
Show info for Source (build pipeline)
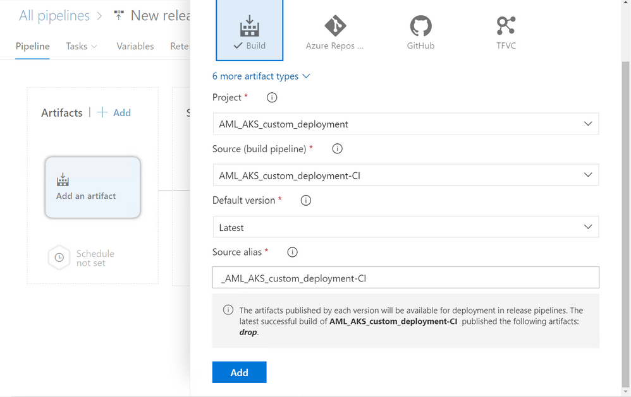(337, 149)
